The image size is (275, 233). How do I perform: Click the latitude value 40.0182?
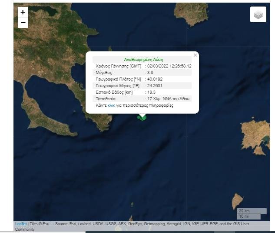155,79
